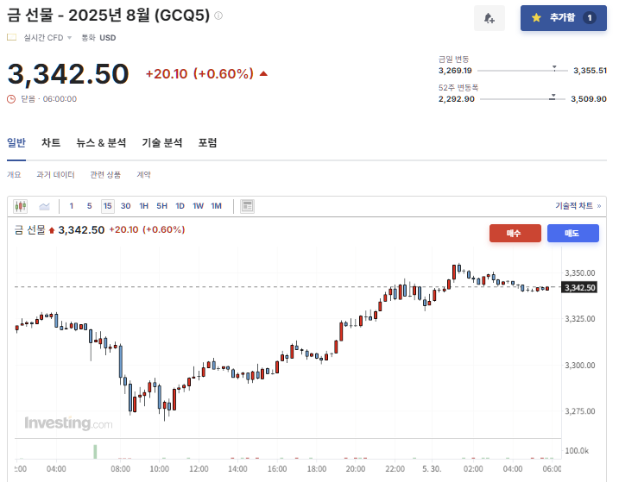Set chart interval to 1M
Screen dimensions: 619x482
[217, 206]
